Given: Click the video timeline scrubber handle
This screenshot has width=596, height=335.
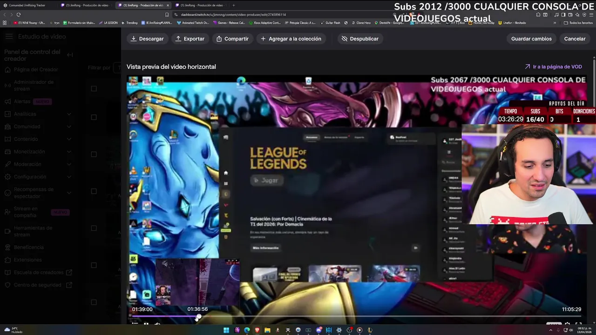Looking at the screenshot, I should (198, 317).
